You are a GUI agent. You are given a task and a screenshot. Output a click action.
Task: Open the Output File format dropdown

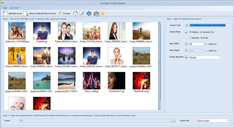coord(227,120)
